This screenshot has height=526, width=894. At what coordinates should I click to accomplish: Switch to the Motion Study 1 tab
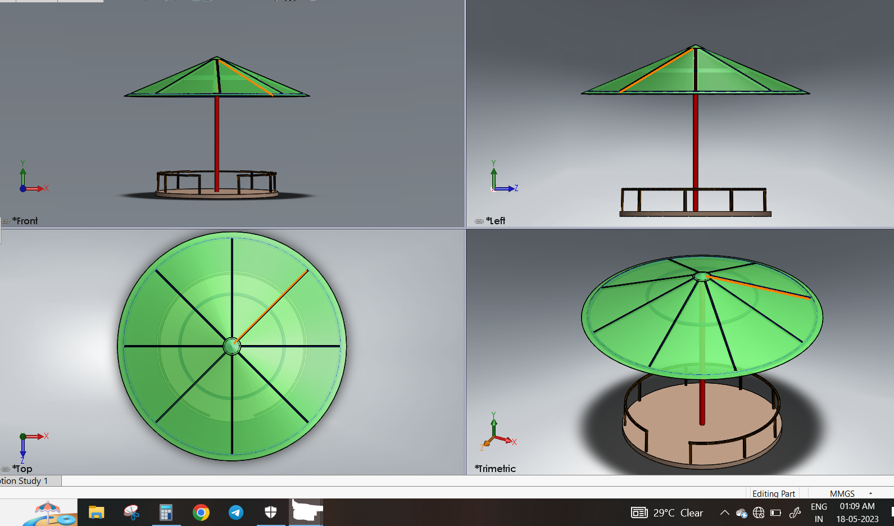[24, 481]
